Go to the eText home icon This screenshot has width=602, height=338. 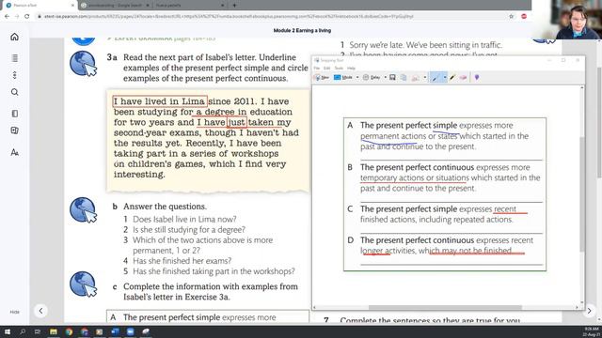coord(15,37)
